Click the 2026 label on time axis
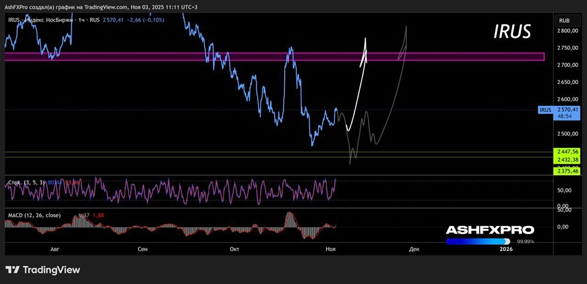 (x=507, y=249)
